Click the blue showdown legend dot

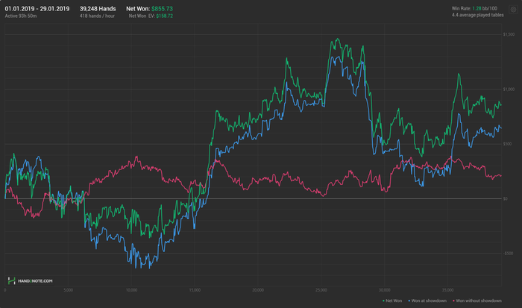409,301
